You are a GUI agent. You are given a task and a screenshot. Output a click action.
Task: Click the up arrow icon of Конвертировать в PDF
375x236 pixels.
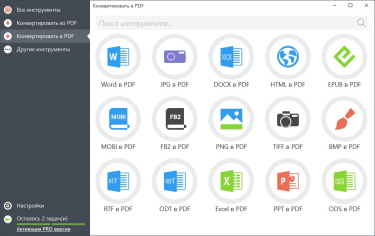point(8,36)
